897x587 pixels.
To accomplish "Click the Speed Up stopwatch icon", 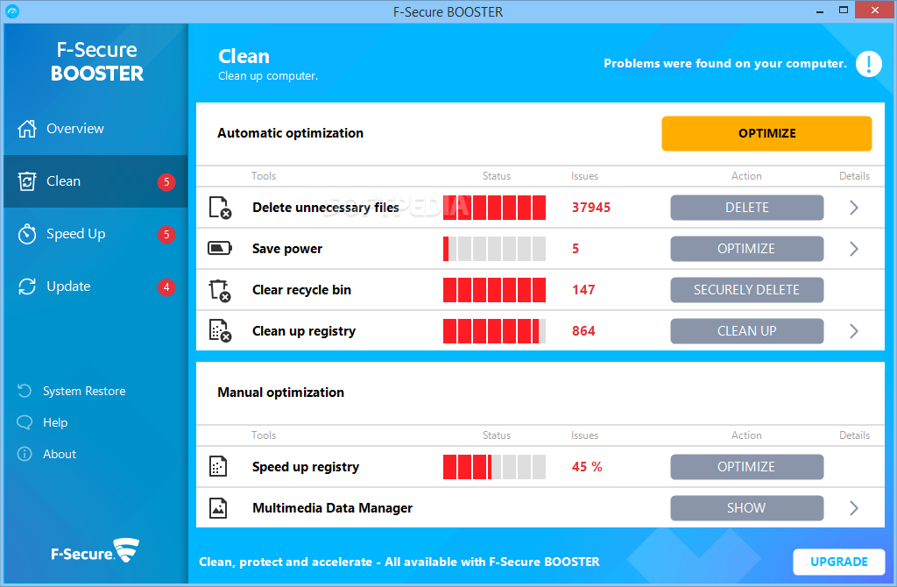I will tap(27, 234).
